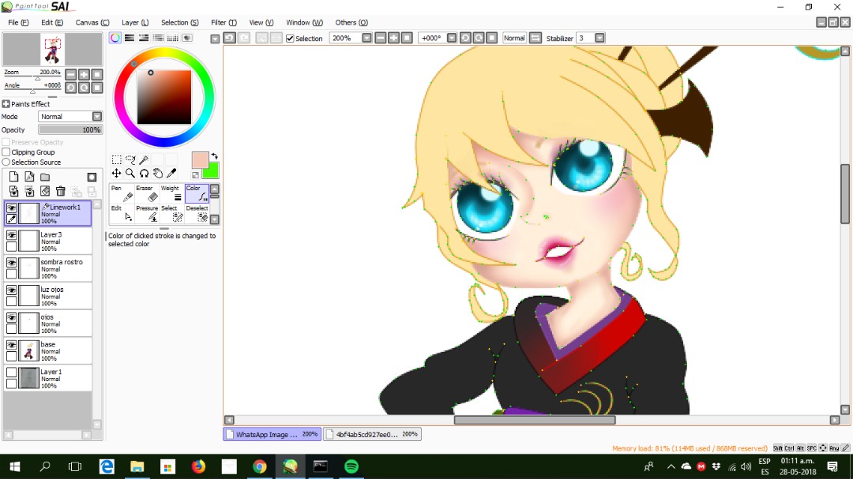Select the Hand pan tool
853x479 pixels.
[x=158, y=173]
